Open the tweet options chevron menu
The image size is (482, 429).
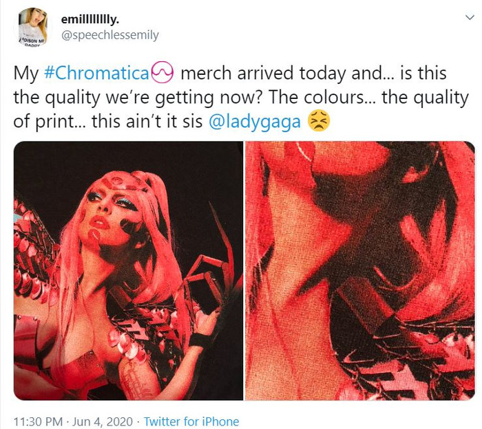coord(470,17)
